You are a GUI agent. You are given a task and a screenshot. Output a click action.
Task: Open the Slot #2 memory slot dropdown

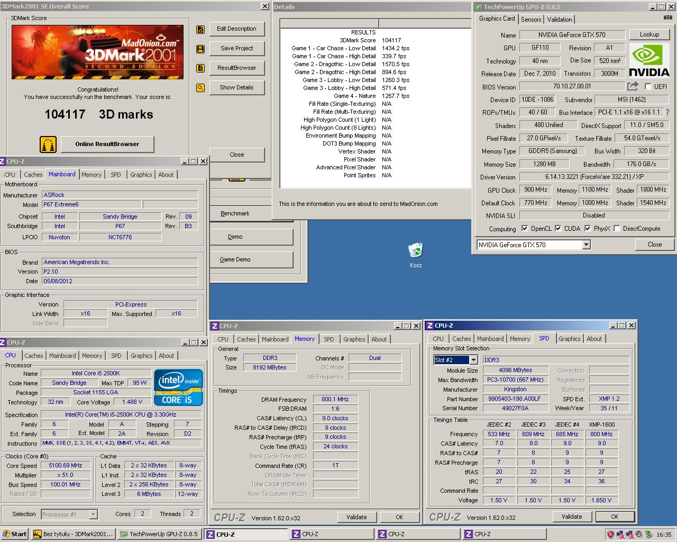pos(473,360)
